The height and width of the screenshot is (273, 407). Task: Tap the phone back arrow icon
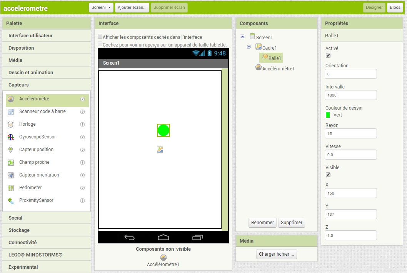[x=129, y=237]
